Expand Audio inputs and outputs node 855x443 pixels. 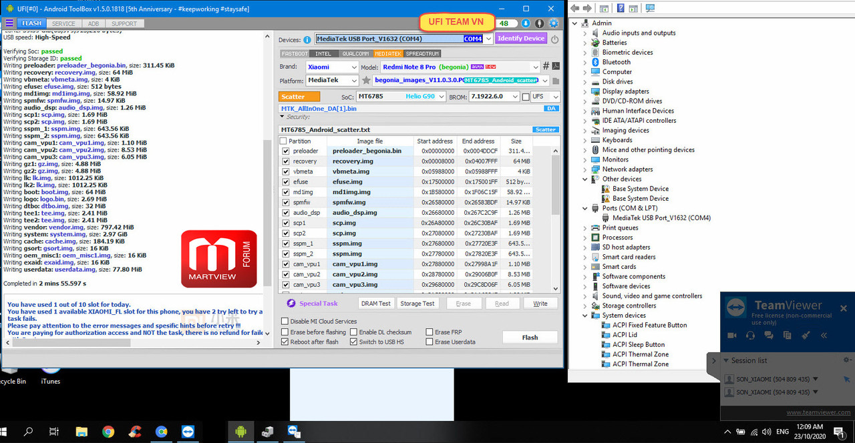click(x=585, y=33)
